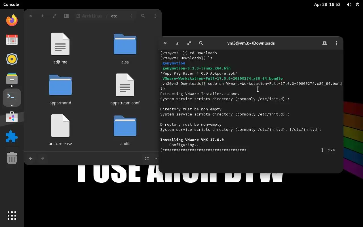The width and height of the screenshot is (363, 227).
Task: Select the Console terminal dock icon
Action: 12,97
